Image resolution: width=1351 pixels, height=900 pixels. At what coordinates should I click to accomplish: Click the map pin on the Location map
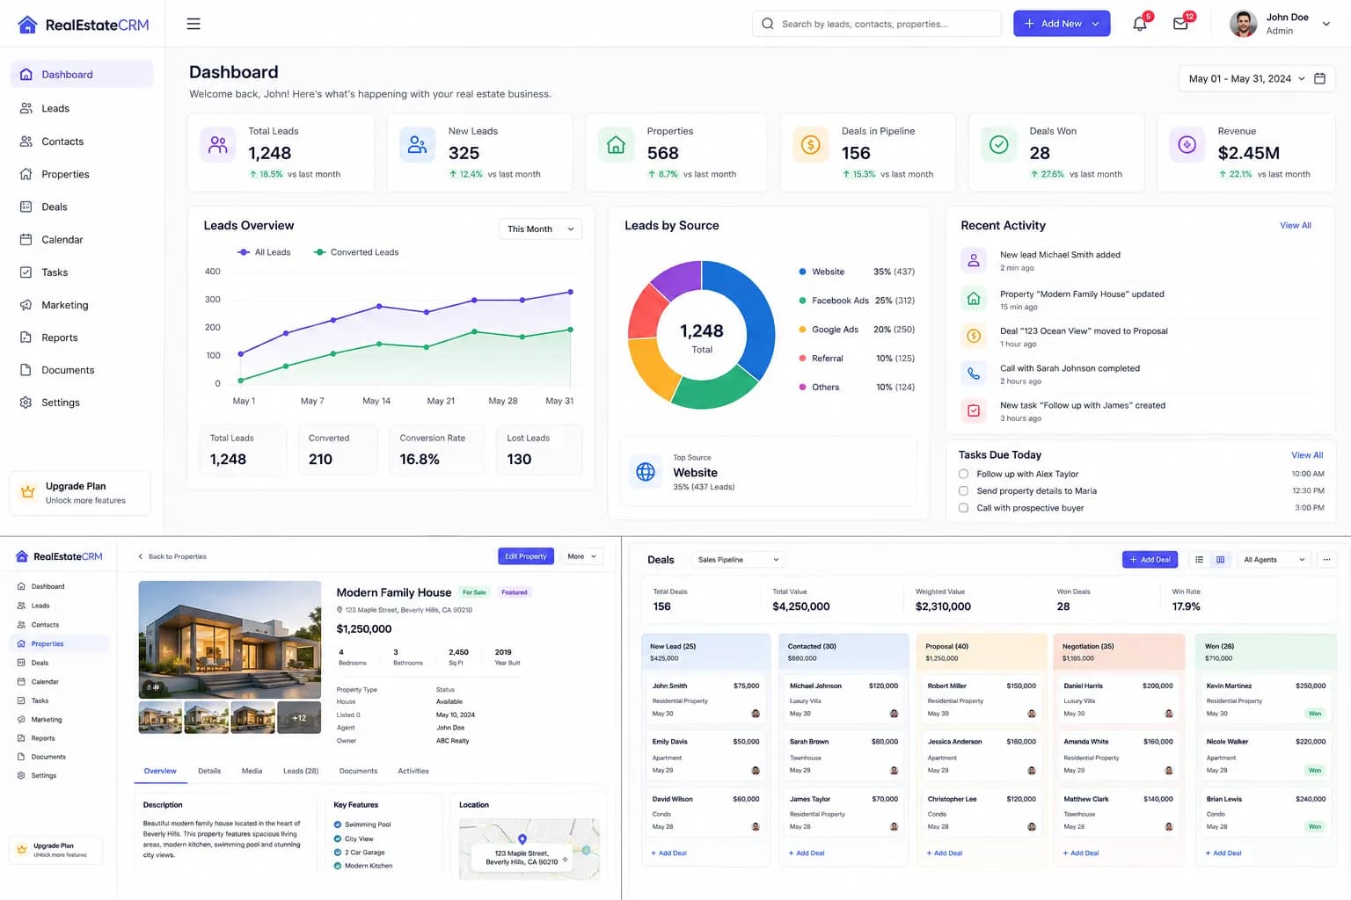(x=522, y=839)
